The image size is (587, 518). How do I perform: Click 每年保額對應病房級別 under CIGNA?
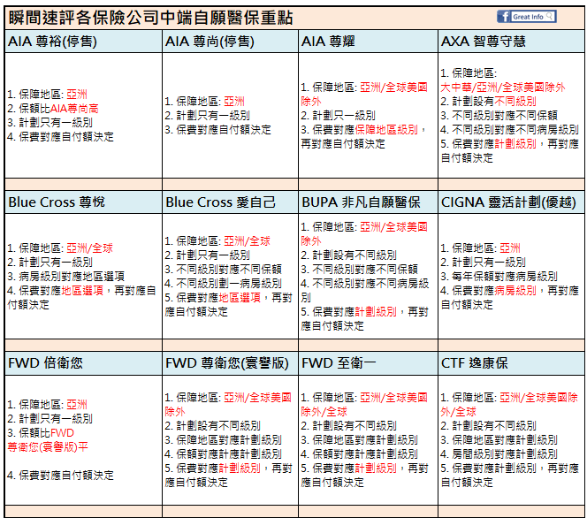click(x=505, y=277)
